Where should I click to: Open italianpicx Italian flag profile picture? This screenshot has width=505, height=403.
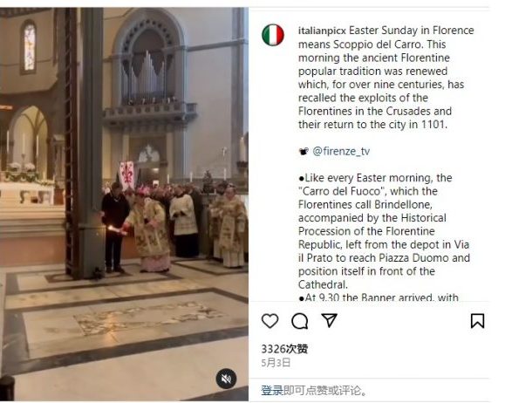coord(273,35)
